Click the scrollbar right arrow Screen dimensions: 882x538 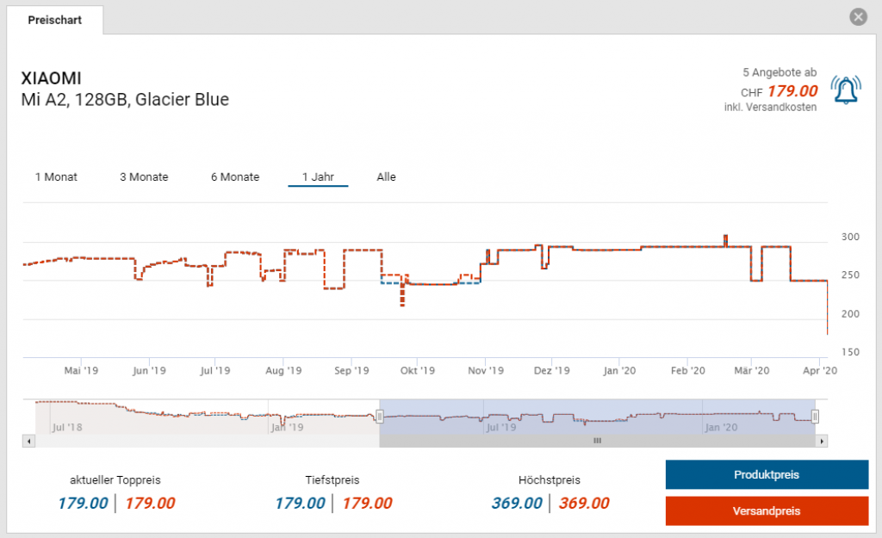click(822, 441)
